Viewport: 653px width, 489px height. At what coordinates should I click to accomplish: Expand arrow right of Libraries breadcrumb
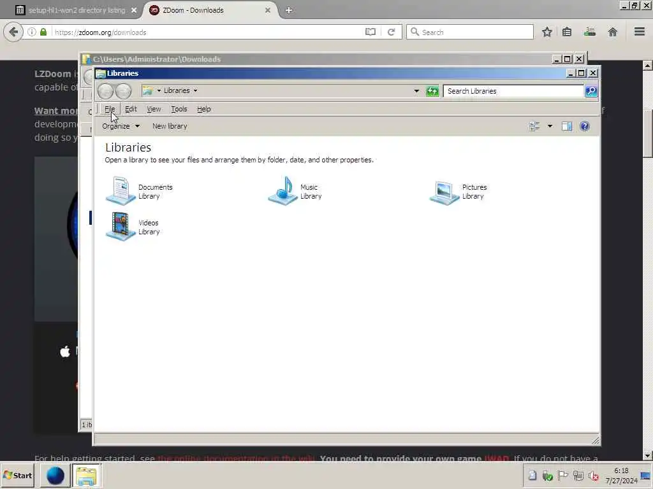(x=195, y=90)
